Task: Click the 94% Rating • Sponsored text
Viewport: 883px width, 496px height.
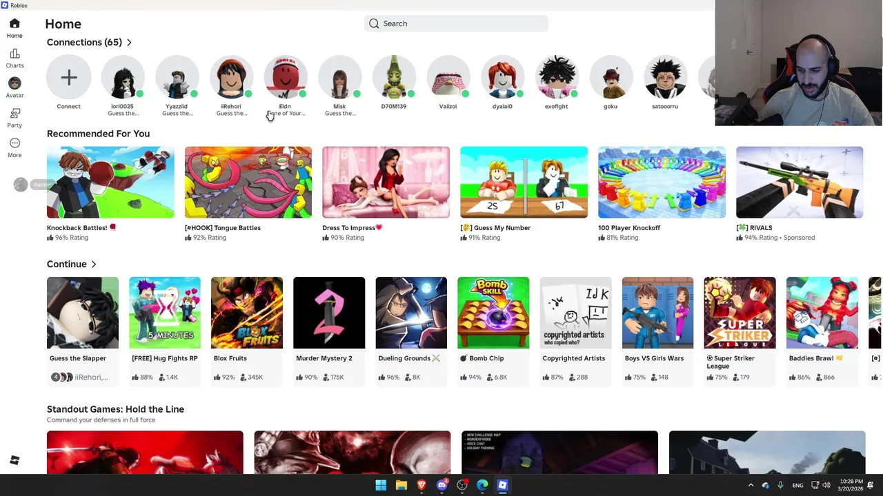Action: coord(780,238)
